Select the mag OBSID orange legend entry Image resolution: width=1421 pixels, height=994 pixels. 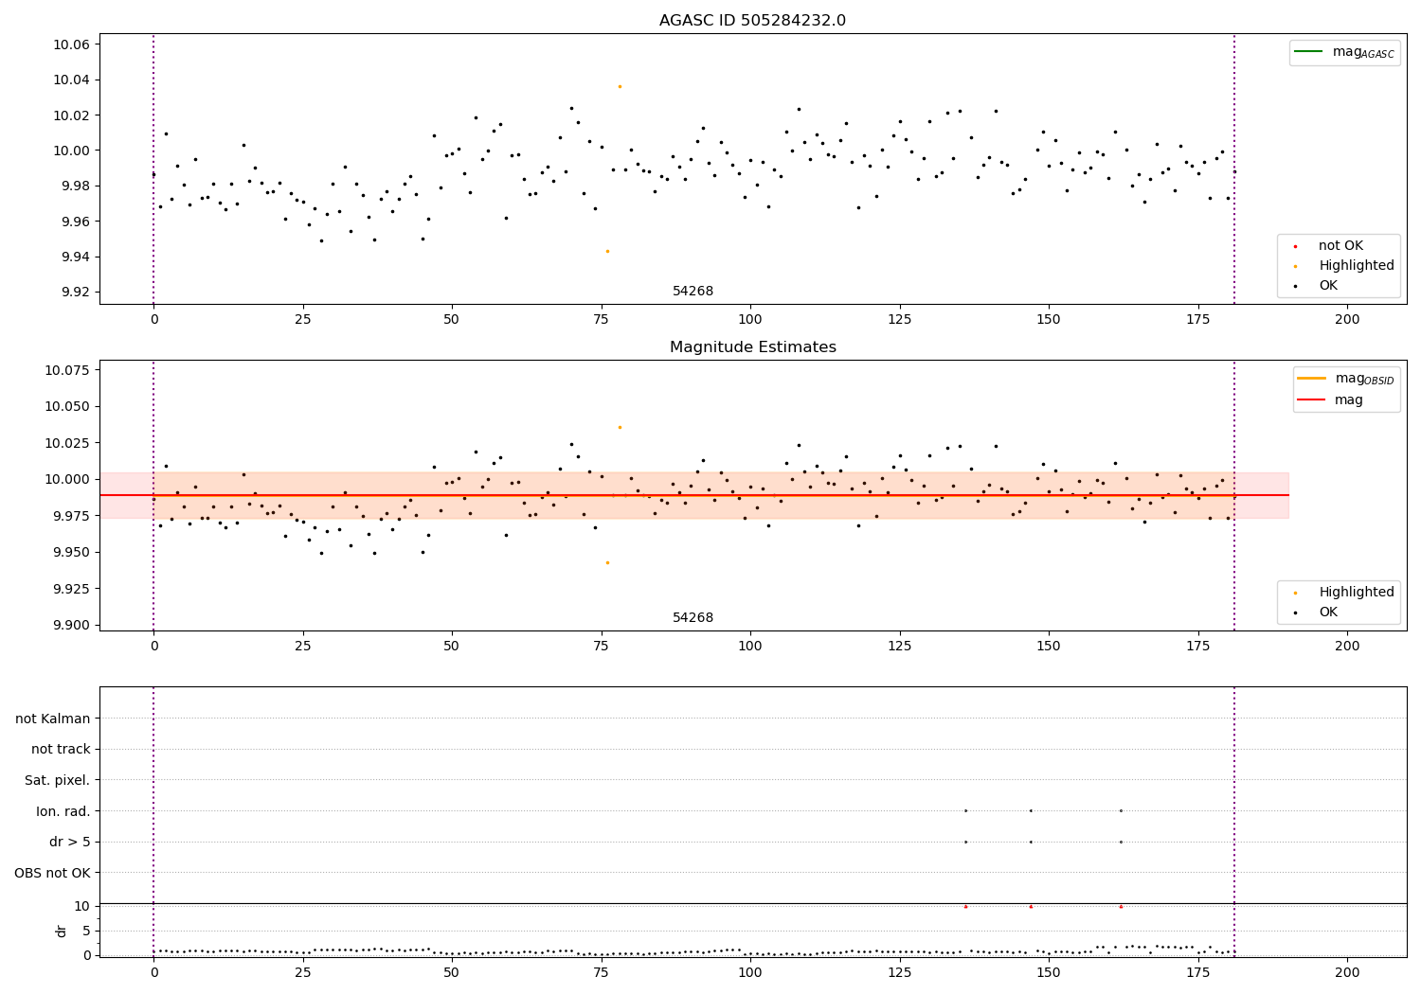coord(1346,379)
